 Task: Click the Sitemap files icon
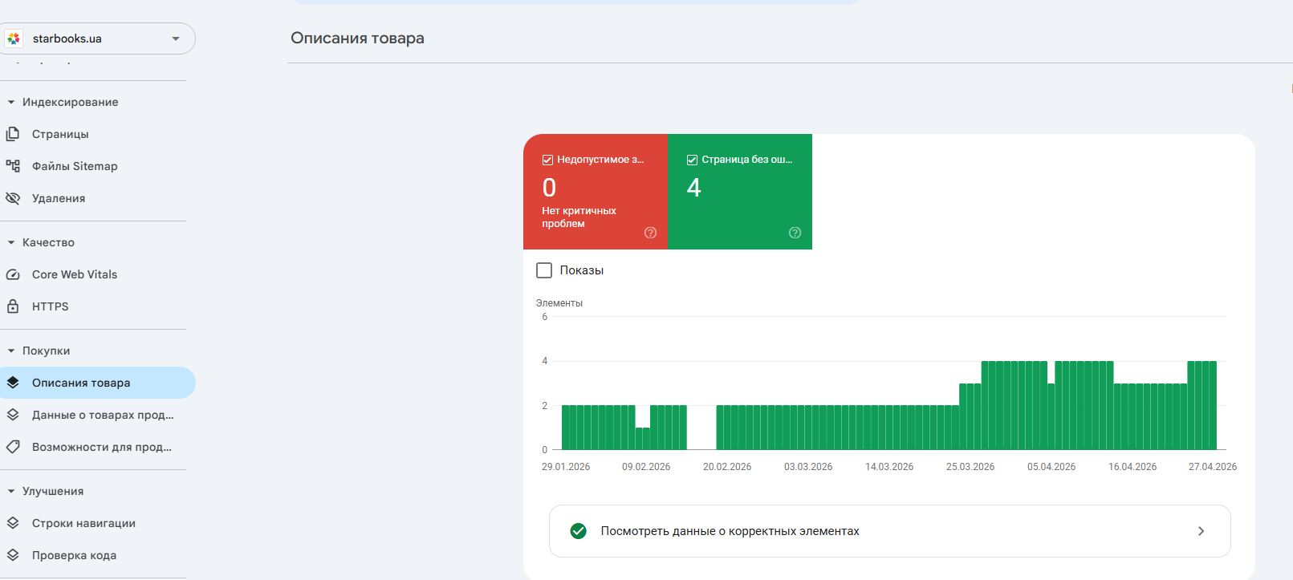coord(13,166)
